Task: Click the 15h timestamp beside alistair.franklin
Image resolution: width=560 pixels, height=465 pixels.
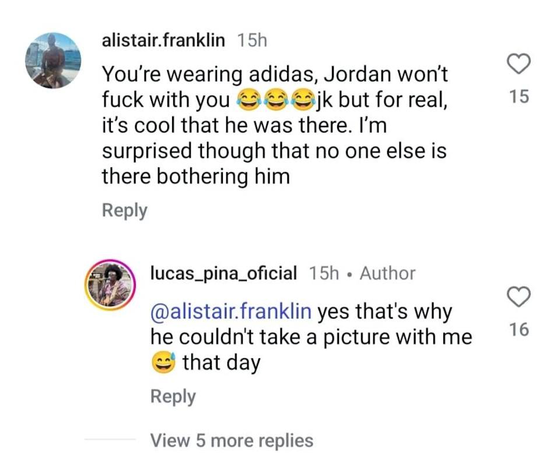Action: click(x=252, y=40)
